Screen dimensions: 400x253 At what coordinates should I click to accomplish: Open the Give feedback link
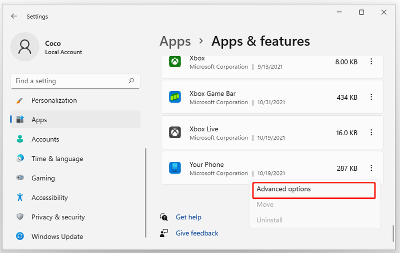[197, 233]
